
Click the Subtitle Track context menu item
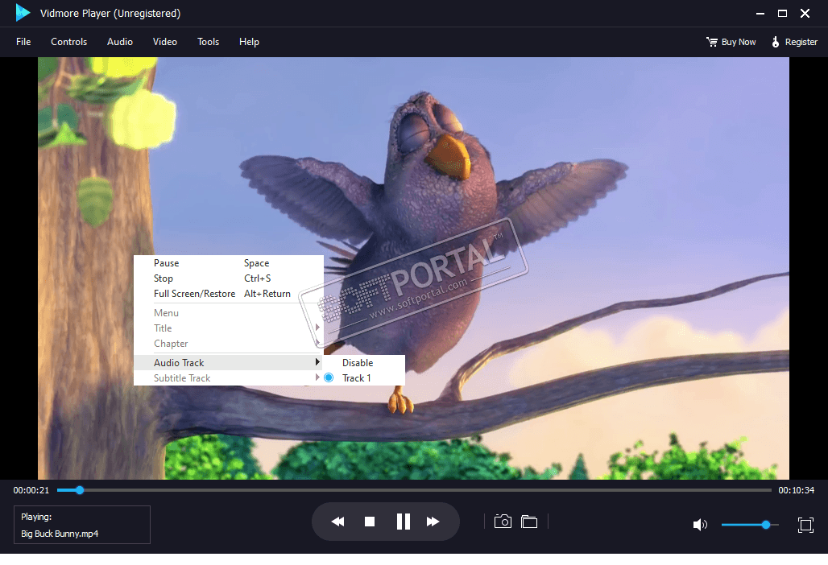point(229,377)
